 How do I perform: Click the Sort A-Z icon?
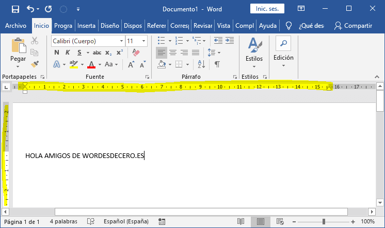201,64
